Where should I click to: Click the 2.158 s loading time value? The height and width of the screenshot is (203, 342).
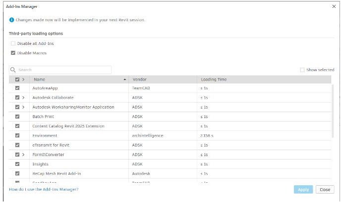click(x=207, y=135)
